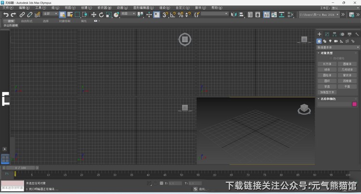The height and width of the screenshot is (194, 361).
Task: Open the 标准基本体 dropdown
Action: coord(338,47)
